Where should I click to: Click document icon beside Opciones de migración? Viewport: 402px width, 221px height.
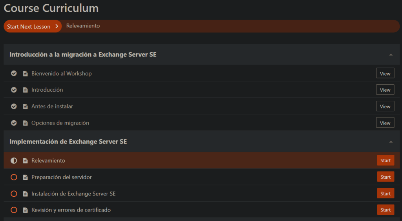(26, 123)
